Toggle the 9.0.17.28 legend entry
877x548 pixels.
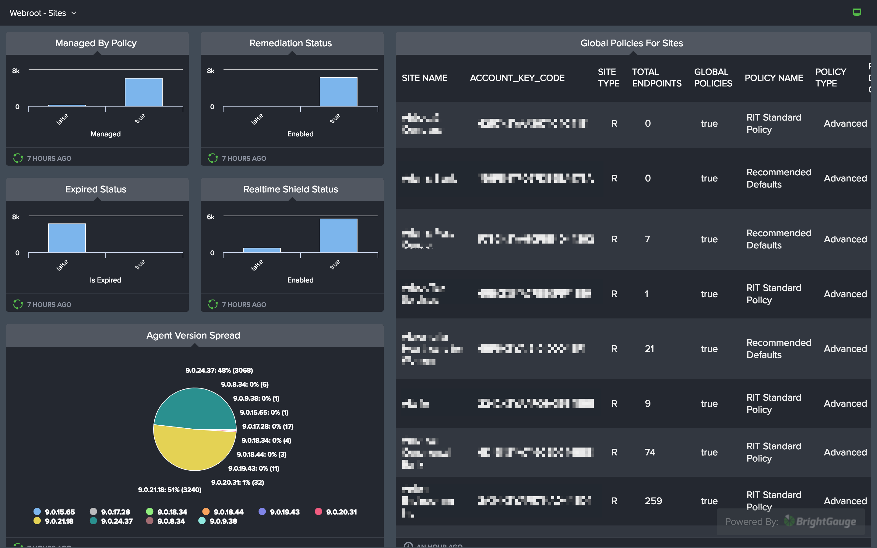point(110,512)
